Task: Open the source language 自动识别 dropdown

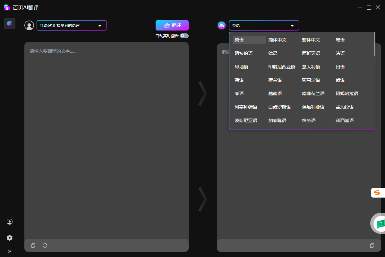Action: click(x=72, y=25)
